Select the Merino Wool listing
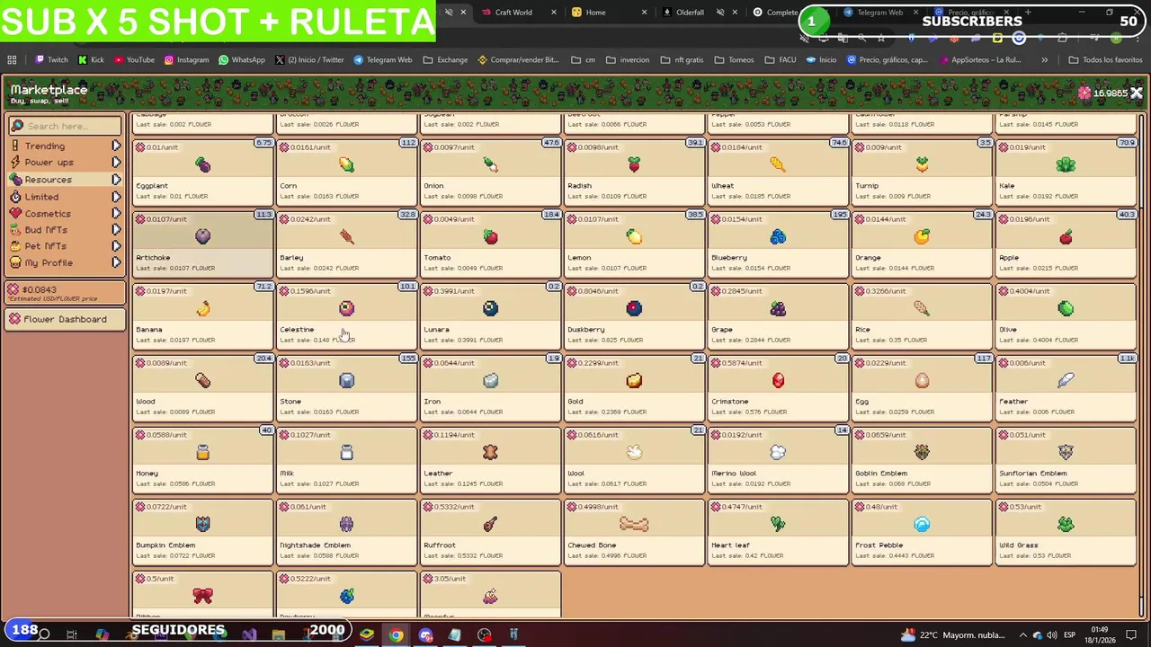The width and height of the screenshot is (1151, 647). [778, 461]
